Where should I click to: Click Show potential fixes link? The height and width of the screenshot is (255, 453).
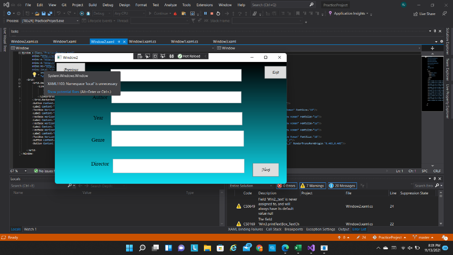[x=63, y=92]
